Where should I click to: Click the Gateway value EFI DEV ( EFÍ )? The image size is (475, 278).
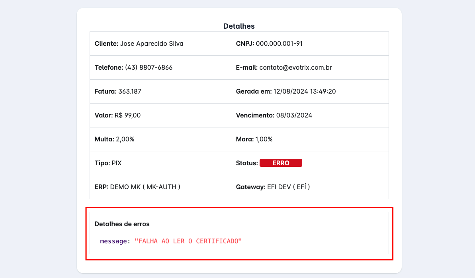pos(288,186)
